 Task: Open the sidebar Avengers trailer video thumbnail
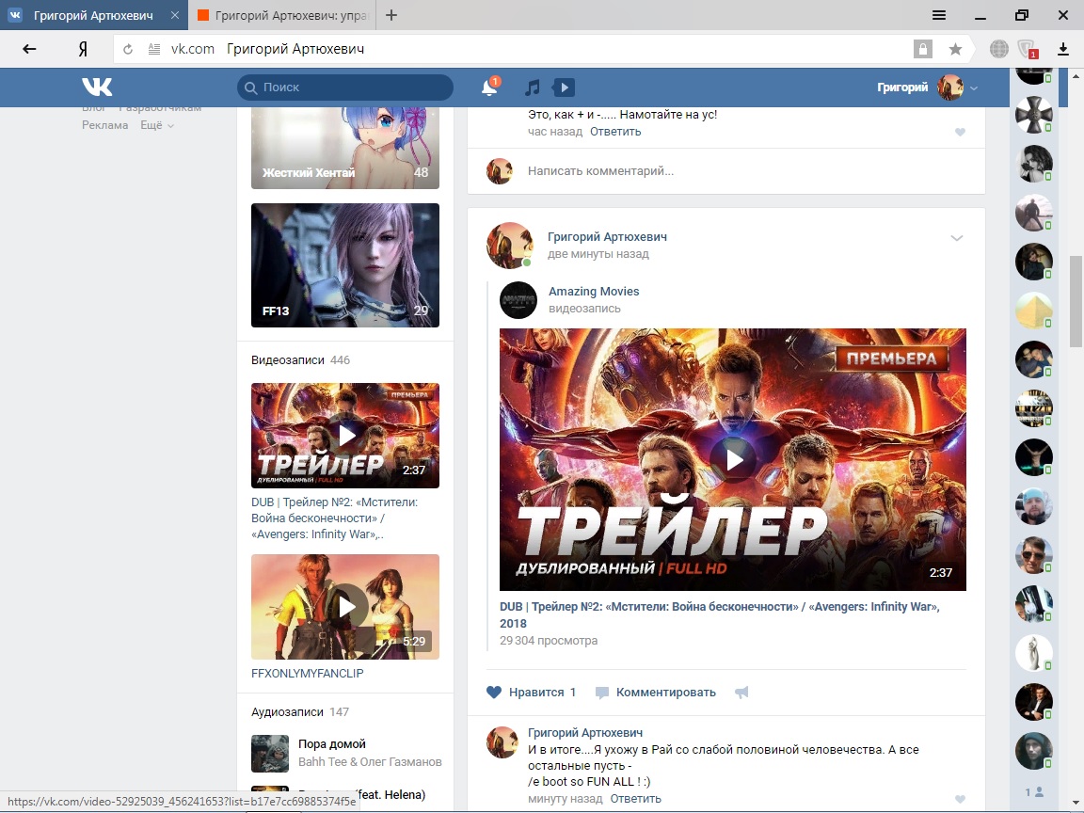click(x=345, y=436)
